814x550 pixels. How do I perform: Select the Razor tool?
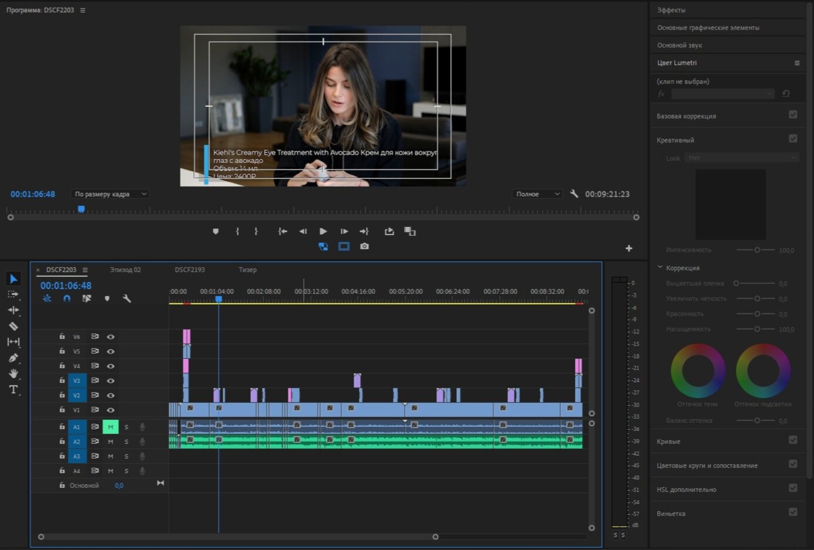click(x=14, y=326)
